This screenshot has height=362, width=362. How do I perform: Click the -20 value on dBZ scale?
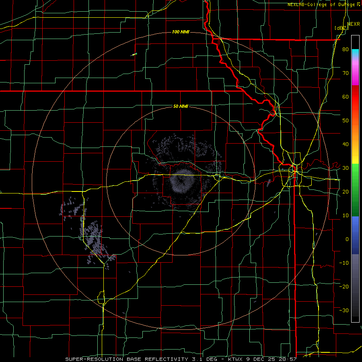pyautogui.click(x=344, y=286)
